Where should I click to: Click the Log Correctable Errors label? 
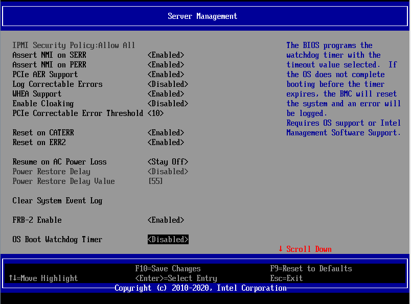pos(57,84)
